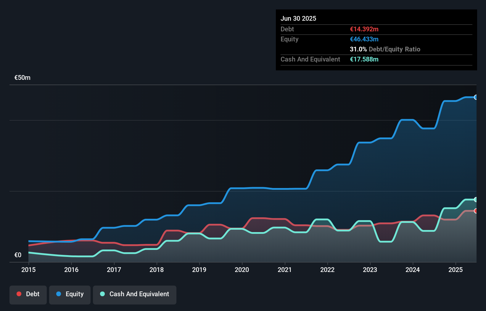Click the €50m y-axis label

(x=22, y=78)
